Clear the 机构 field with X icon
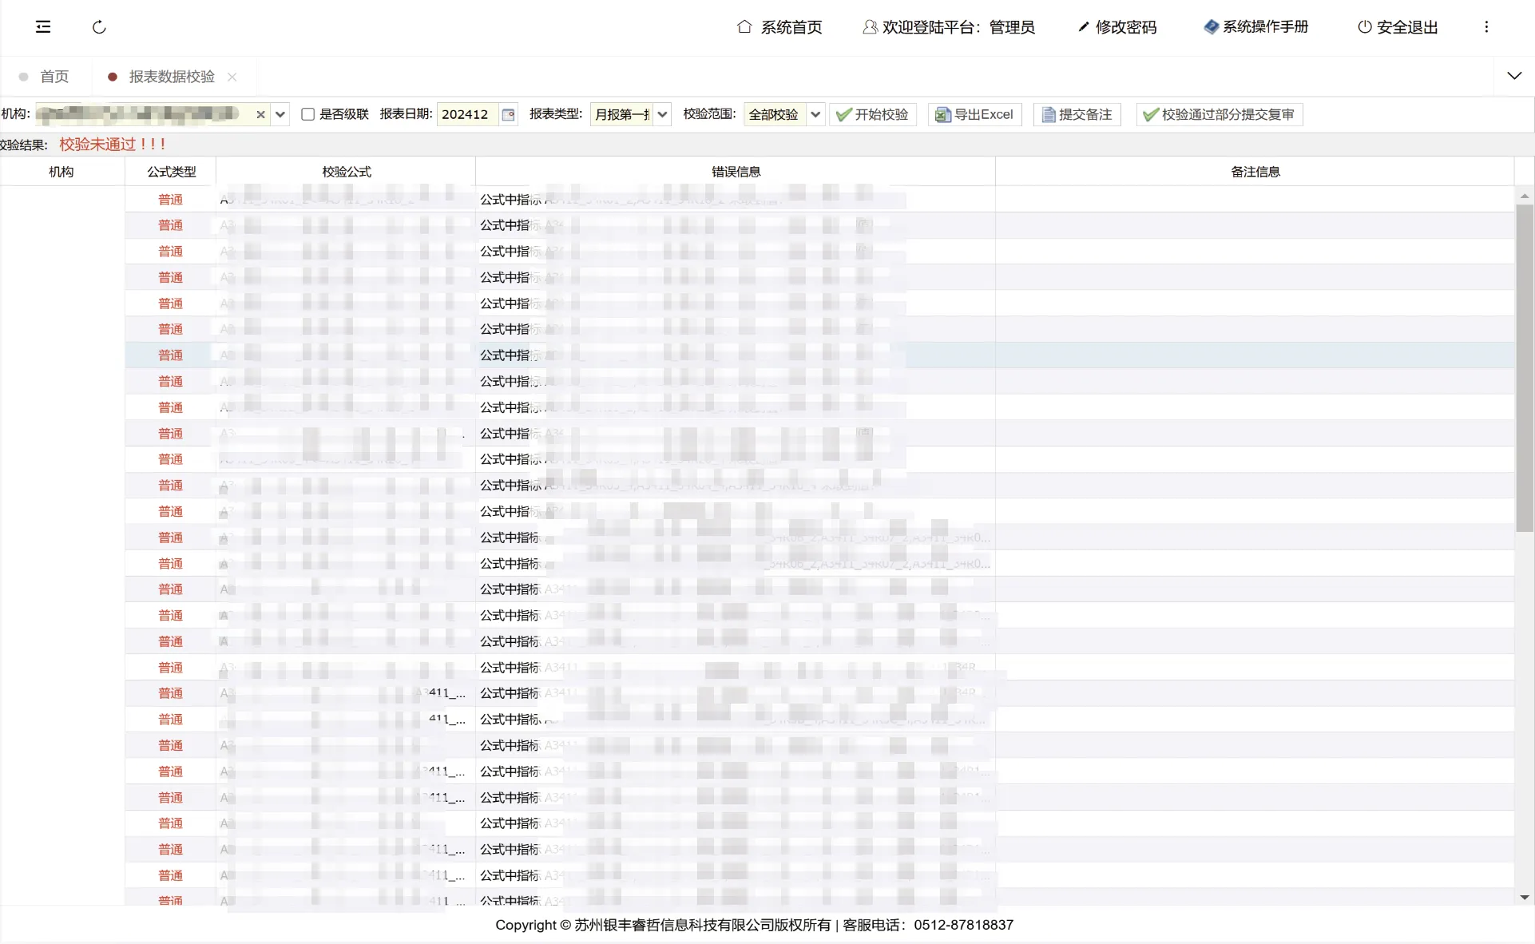 click(x=260, y=115)
